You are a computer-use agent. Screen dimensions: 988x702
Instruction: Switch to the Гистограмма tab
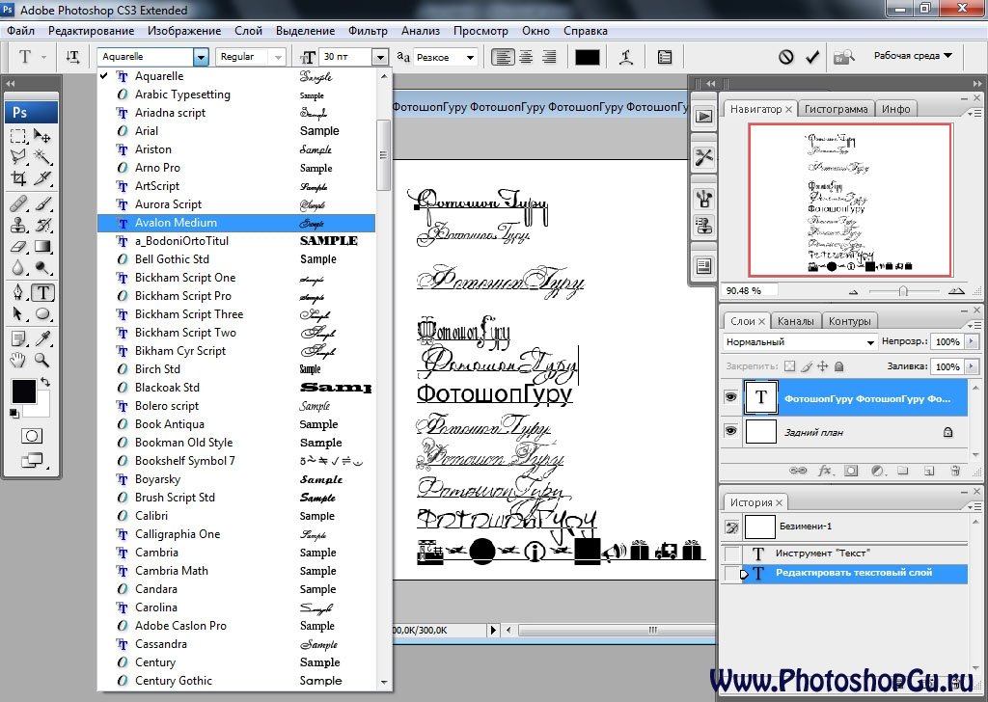pyautogui.click(x=837, y=109)
